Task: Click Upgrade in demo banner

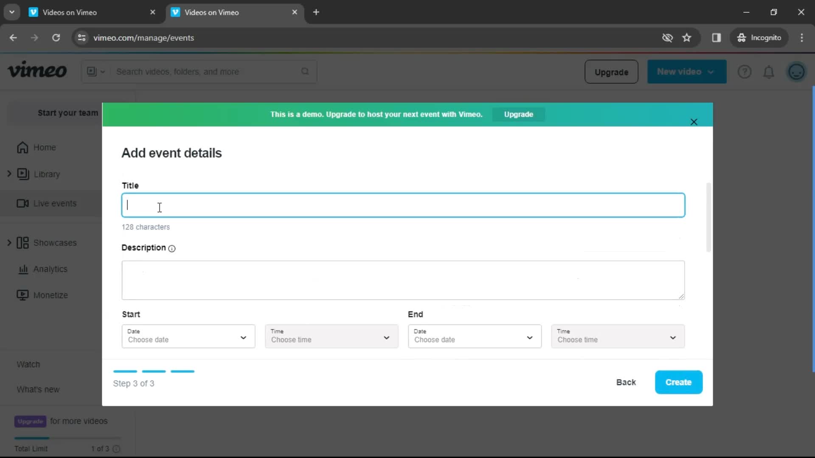Action: tap(518, 114)
